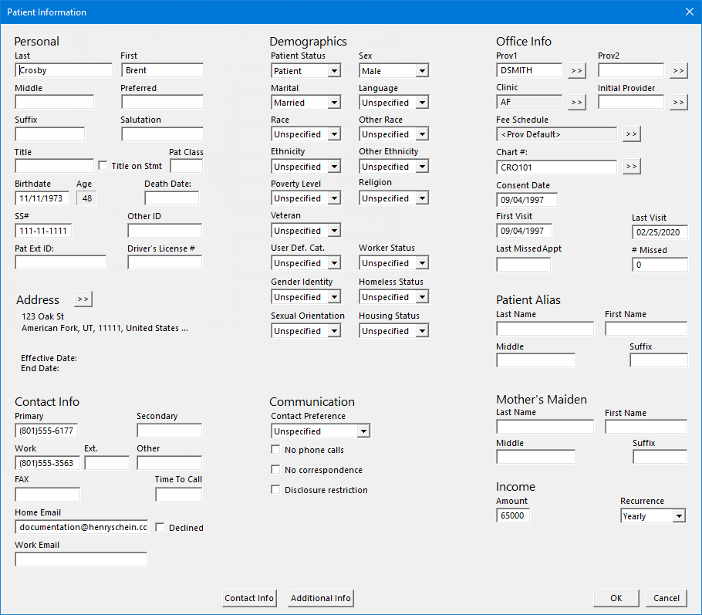The width and height of the screenshot is (702, 615).
Task: Open the Marital status dropdown
Action: pyautogui.click(x=334, y=103)
